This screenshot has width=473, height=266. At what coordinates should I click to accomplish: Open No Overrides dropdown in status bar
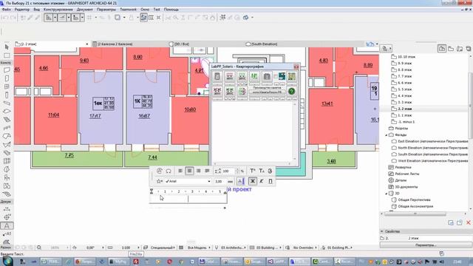click(x=302, y=248)
